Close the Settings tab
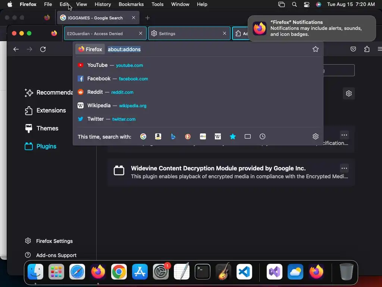Screen dimensions: 382x287 [224, 33]
